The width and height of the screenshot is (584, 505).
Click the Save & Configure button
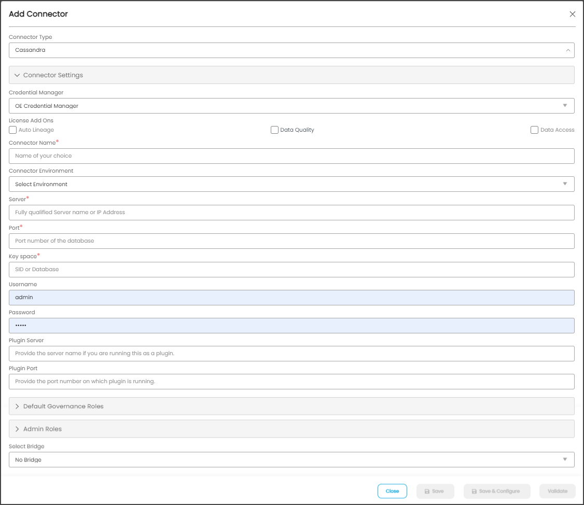(x=496, y=491)
